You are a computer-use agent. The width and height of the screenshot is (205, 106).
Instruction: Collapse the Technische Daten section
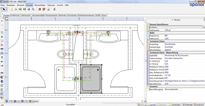tap(148, 41)
